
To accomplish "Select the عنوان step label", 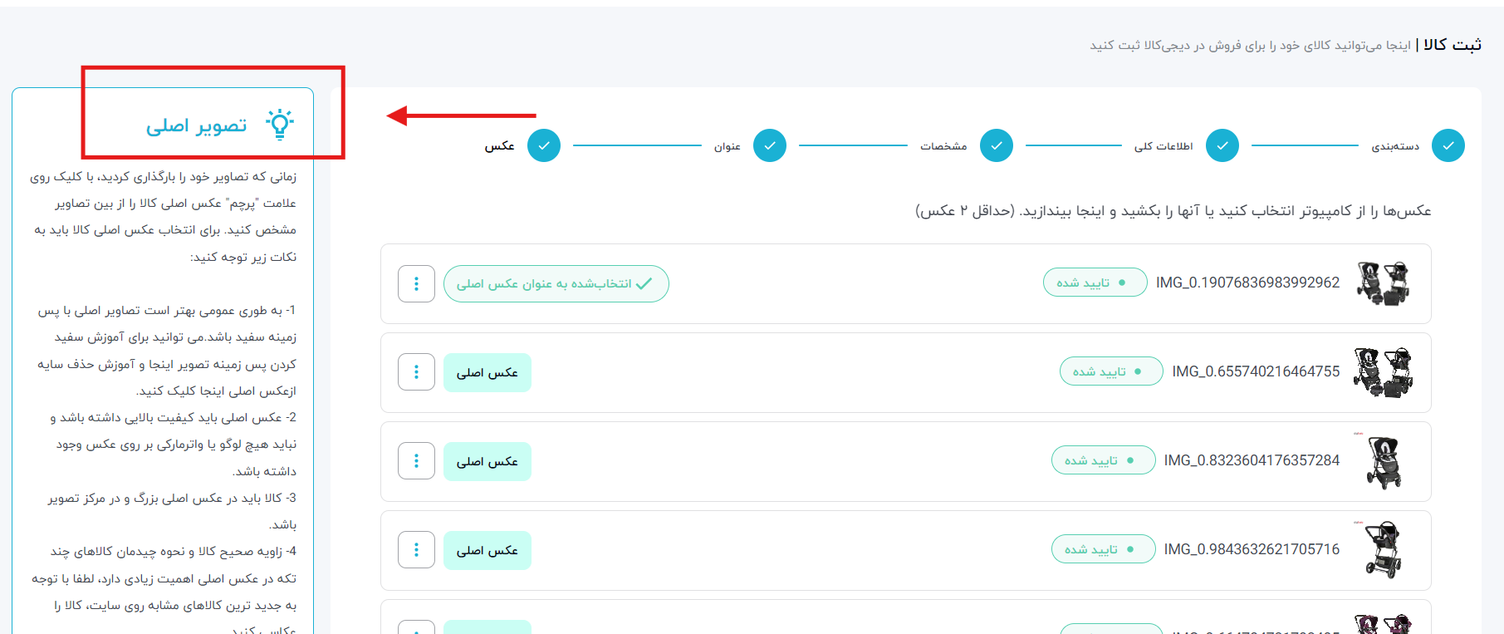I will 727,146.
